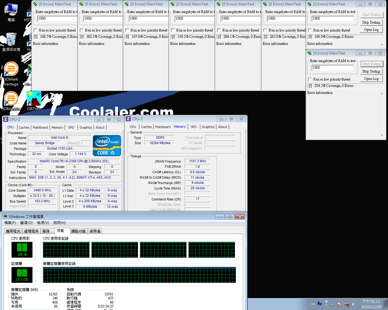The image size is (388, 310).
Task: Open the network status tray icon
Action: (346, 304)
